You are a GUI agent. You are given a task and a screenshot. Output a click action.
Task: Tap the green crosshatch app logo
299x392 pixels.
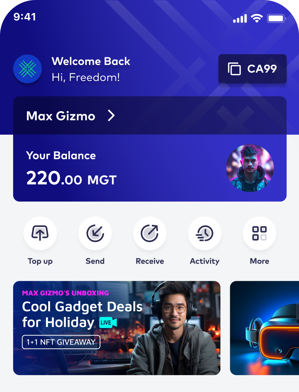click(28, 69)
